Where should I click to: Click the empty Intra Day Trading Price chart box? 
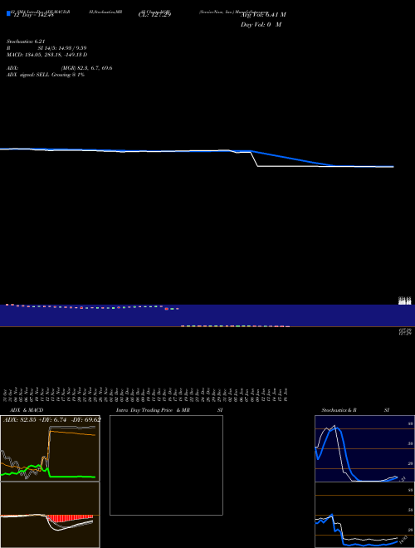[166, 465]
